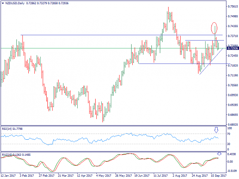Open the chart menu triangle beside NZDUSD,Daily

point(3,3)
